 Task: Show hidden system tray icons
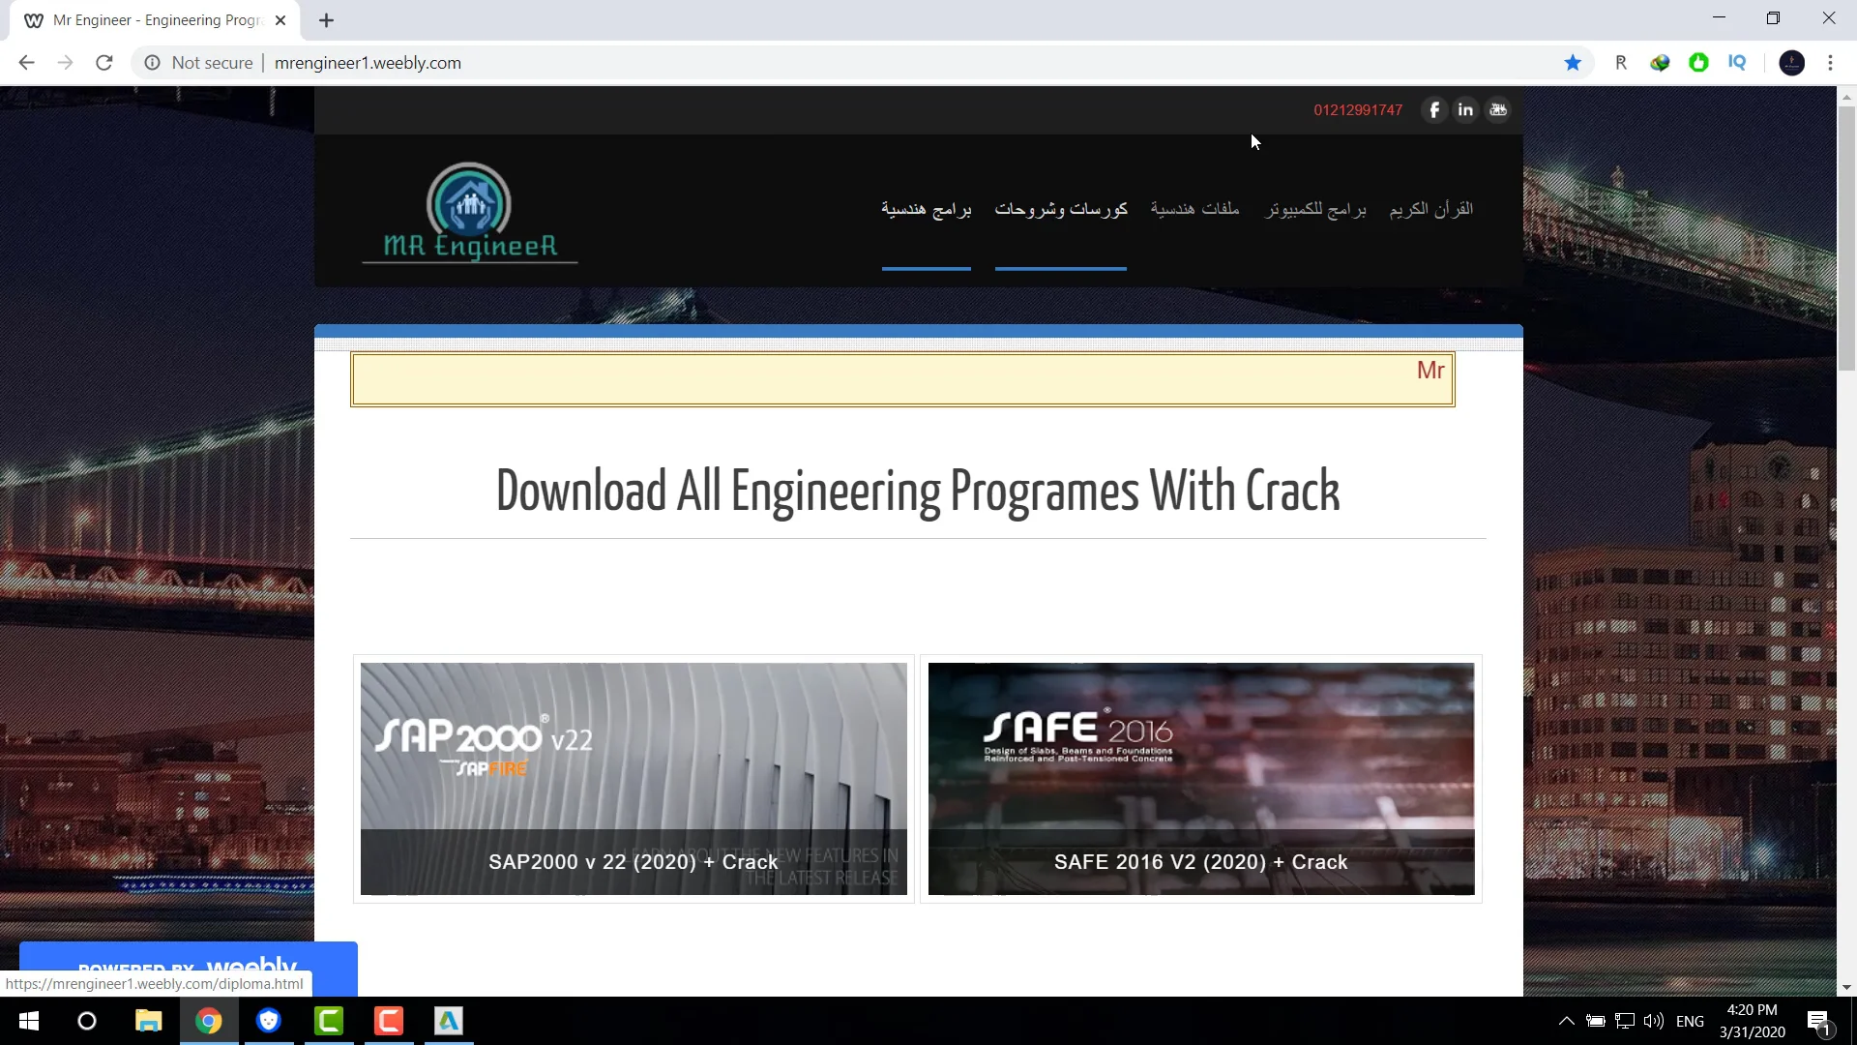(x=1567, y=1021)
